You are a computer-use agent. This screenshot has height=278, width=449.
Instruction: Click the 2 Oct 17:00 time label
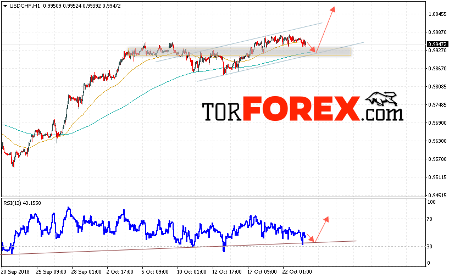(x=120, y=272)
